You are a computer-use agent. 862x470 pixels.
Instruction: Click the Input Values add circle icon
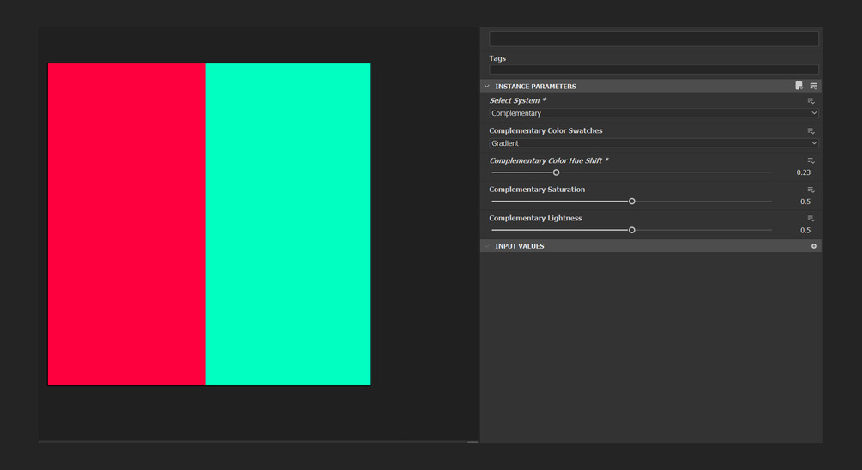point(814,246)
